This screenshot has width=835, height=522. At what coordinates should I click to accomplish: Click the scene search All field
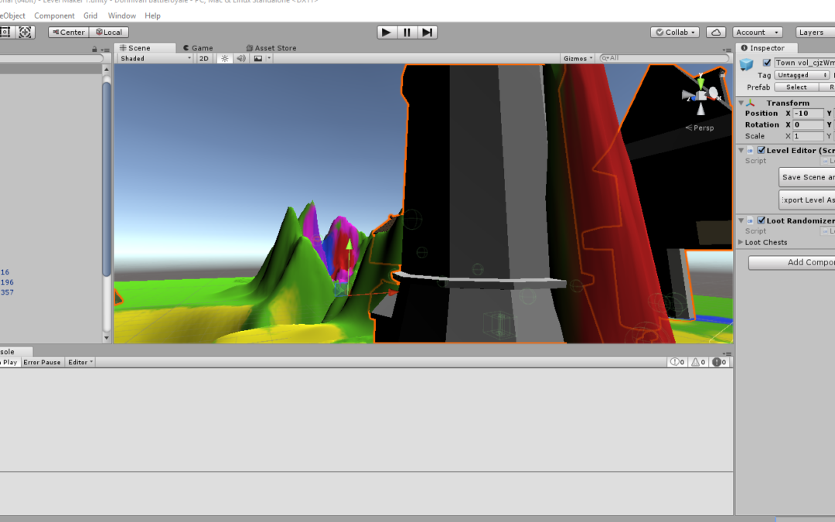pyautogui.click(x=664, y=58)
